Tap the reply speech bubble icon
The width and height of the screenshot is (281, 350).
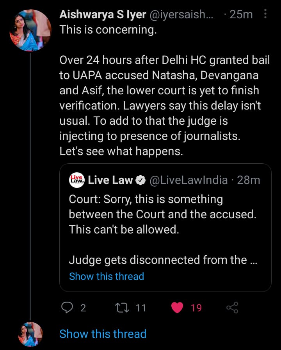(x=67, y=308)
